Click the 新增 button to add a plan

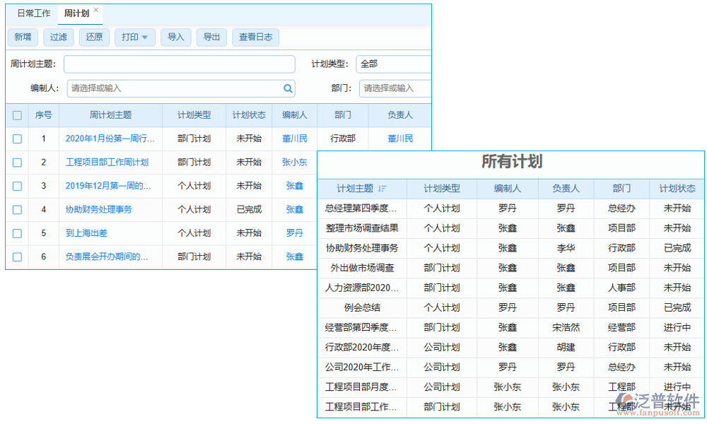23,37
